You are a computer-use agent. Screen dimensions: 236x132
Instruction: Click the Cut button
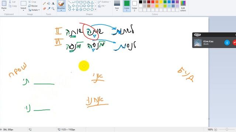click(x=12, y=2)
